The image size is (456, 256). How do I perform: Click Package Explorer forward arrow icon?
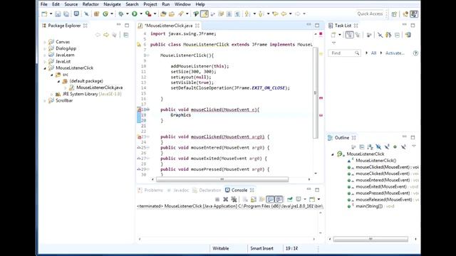click(106, 35)
